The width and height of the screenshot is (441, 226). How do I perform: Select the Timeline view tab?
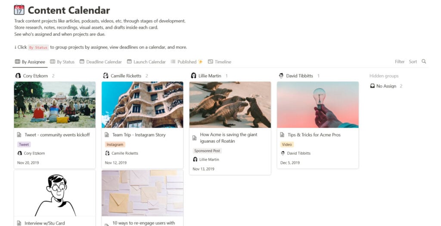coord(220,62)
